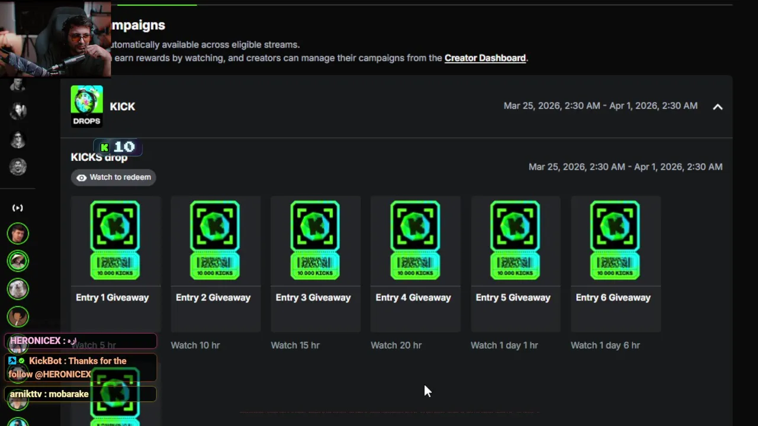Select the Entry 3 Giveaway reward image
This screenshot has width=758, height=426.
click(x=315, y=240)
